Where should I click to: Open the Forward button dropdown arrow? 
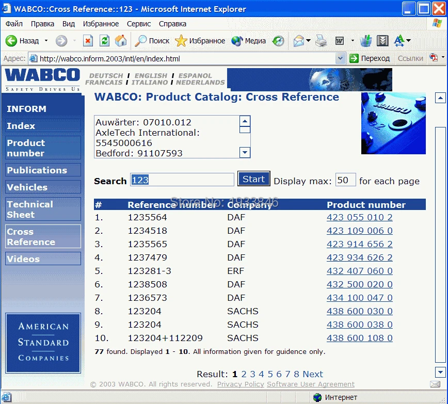click(x=74, y=41)
